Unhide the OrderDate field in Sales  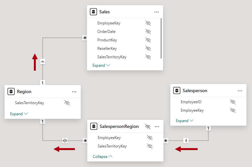click(148, 32)
